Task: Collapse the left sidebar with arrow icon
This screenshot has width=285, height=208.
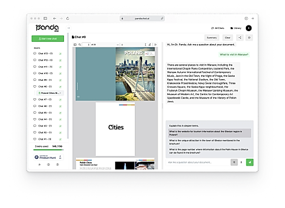Action: point(69,28)
